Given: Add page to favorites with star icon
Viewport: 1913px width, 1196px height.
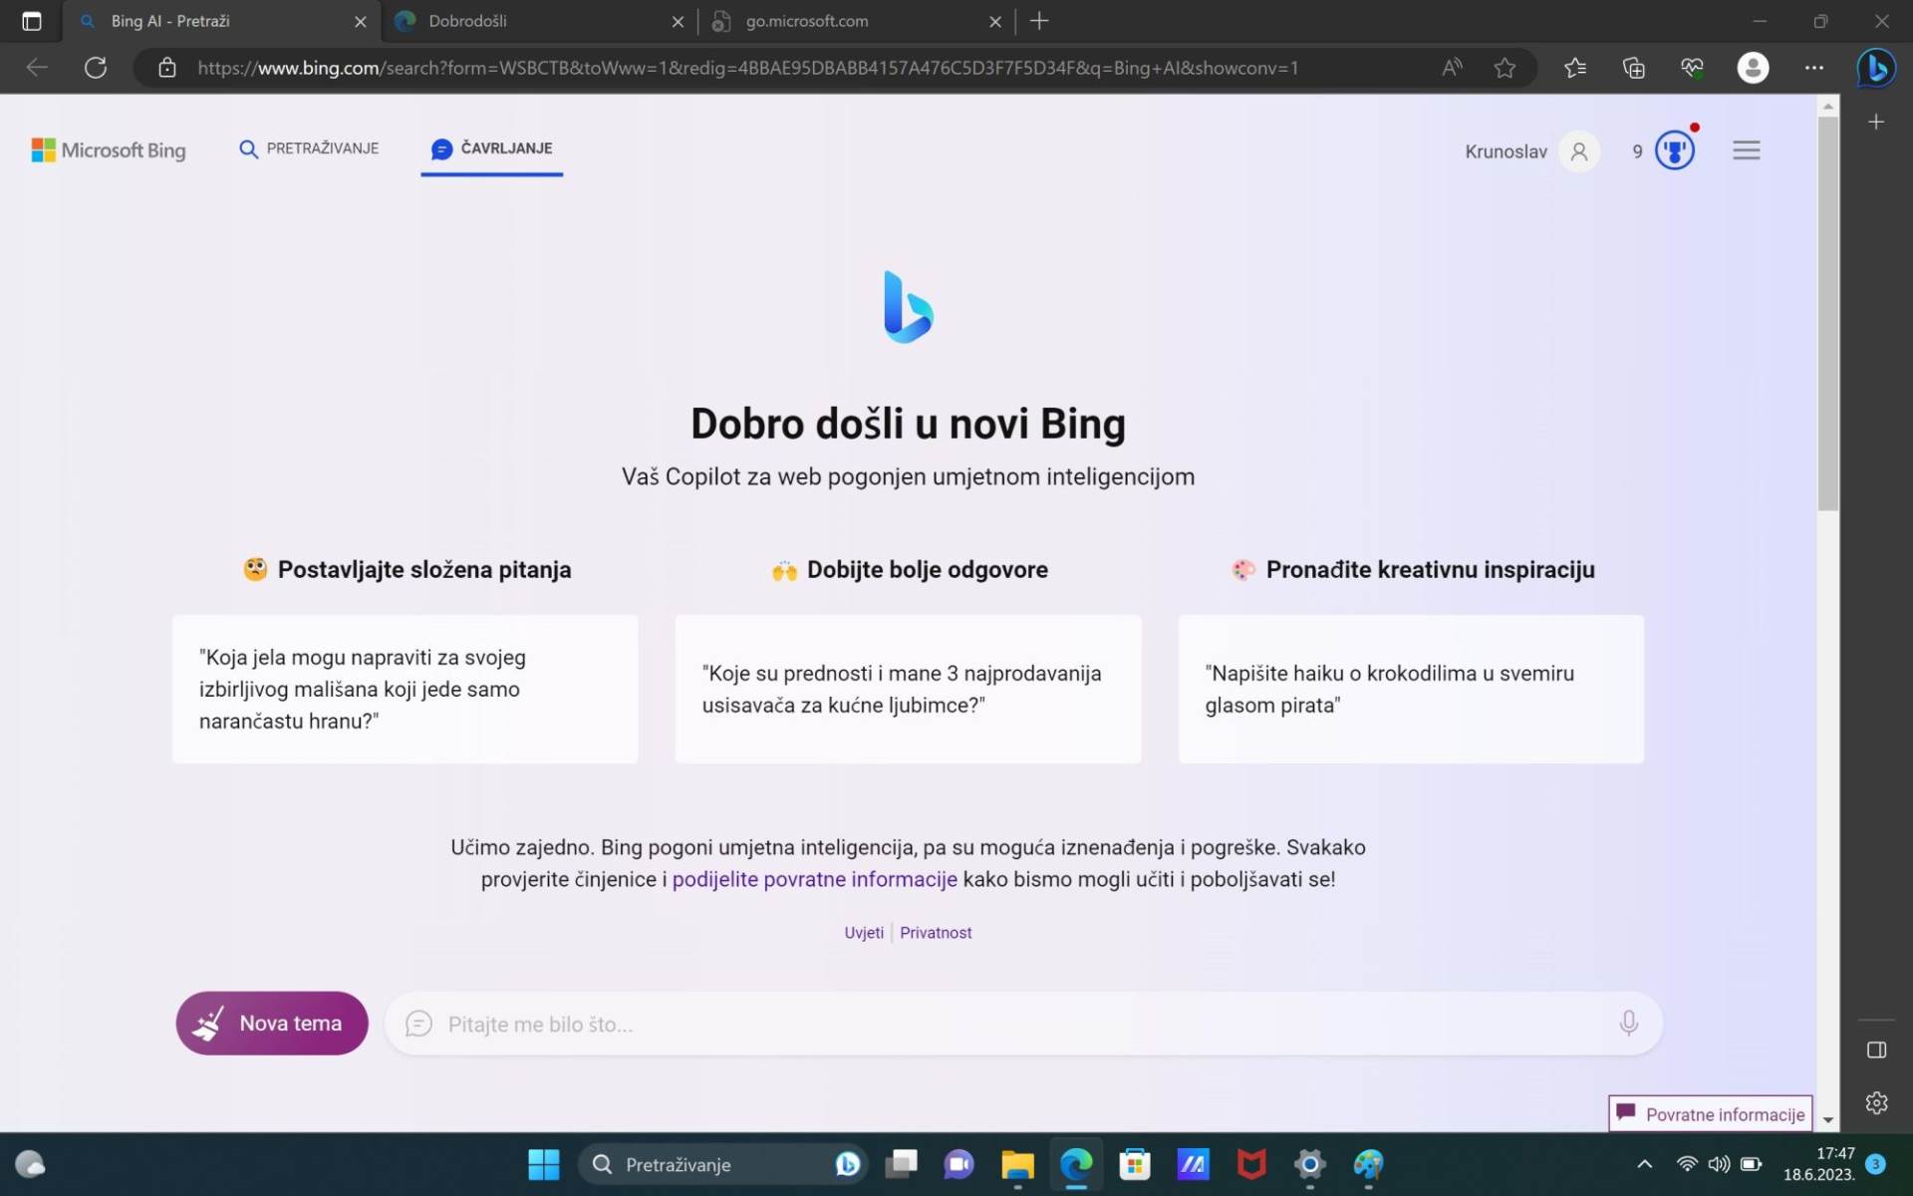Looking at the screenshot, I should [x=1504, y=68].
